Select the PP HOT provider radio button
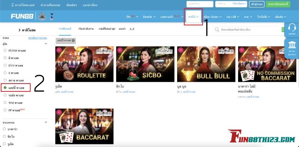This screenshot has width=299, height=147. click(5, 110)
